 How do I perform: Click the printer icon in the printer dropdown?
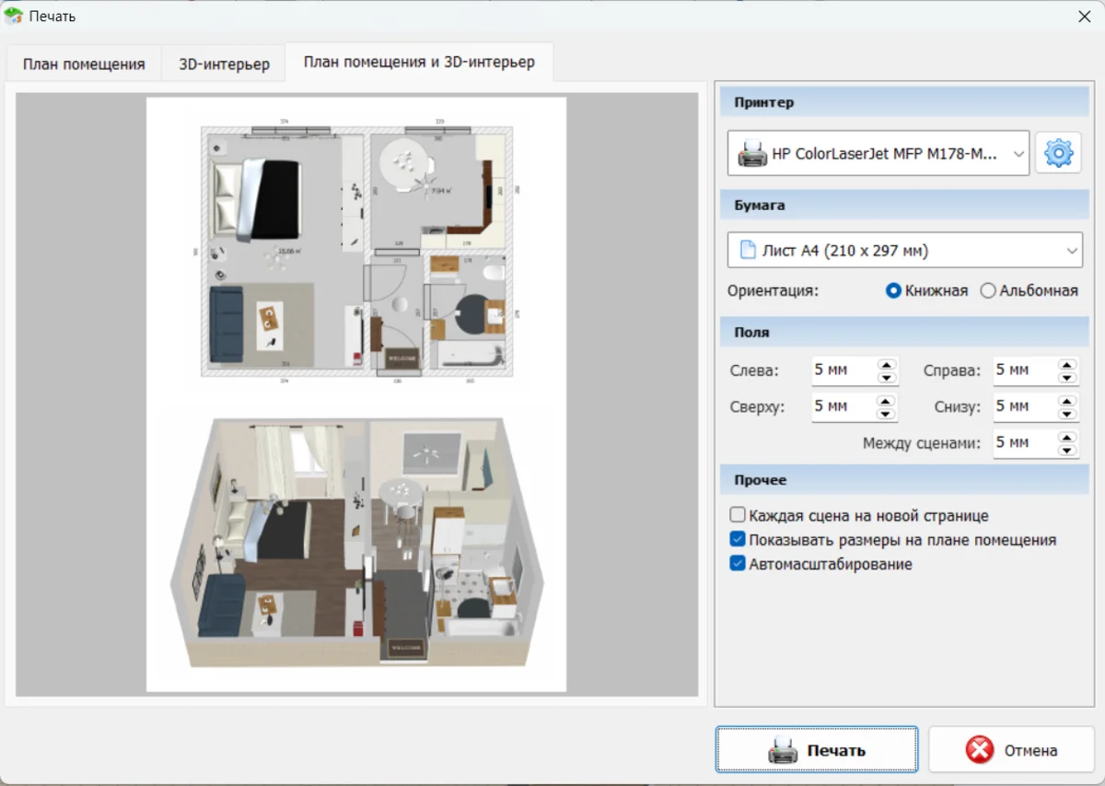752,154
